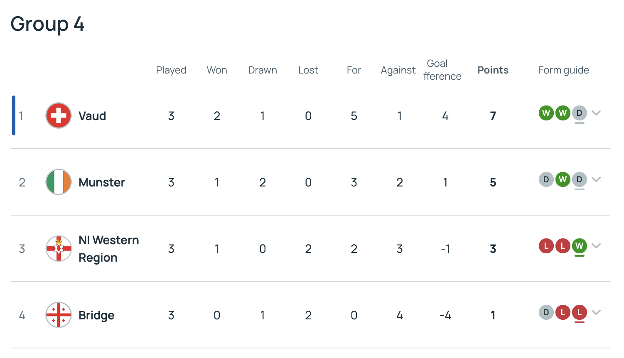Viewport: 624px width, 358px height.
Task: Click the Points column header
Action: coord(493,70)
